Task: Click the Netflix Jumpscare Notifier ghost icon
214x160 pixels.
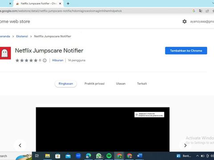Action: click(x=5, y=53)
